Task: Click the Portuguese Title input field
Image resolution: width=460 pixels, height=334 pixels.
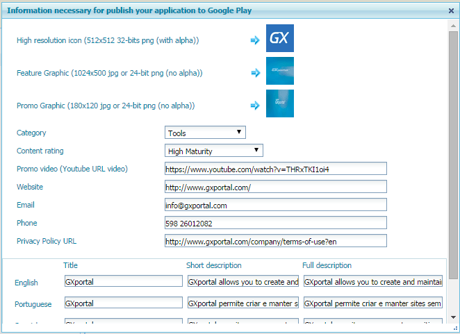Action: coord(123,304)
